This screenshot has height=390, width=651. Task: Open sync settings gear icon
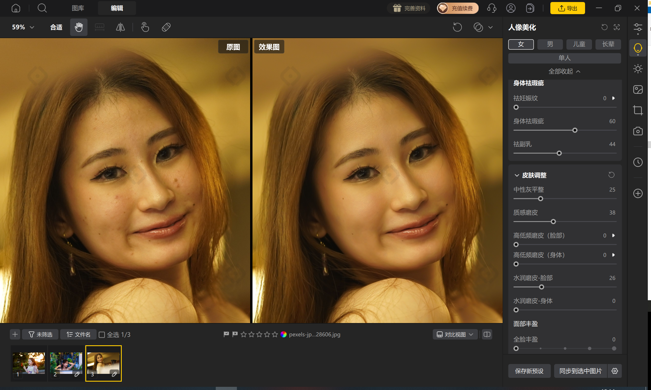click(x=615, y=371)
